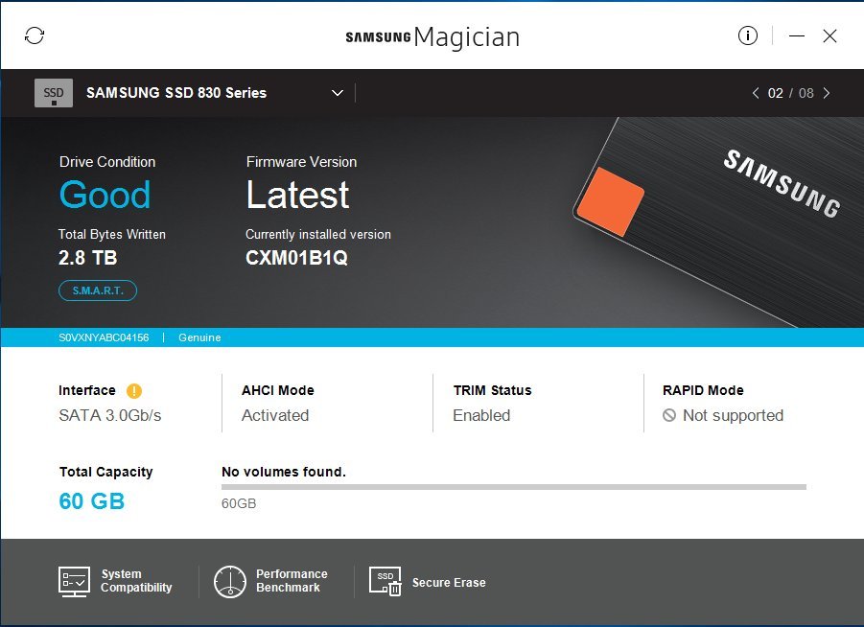Click the RAPID Mode not-supported icon
Image resolution: width=864 pixels, height=627 pixels.
point(669,415)
